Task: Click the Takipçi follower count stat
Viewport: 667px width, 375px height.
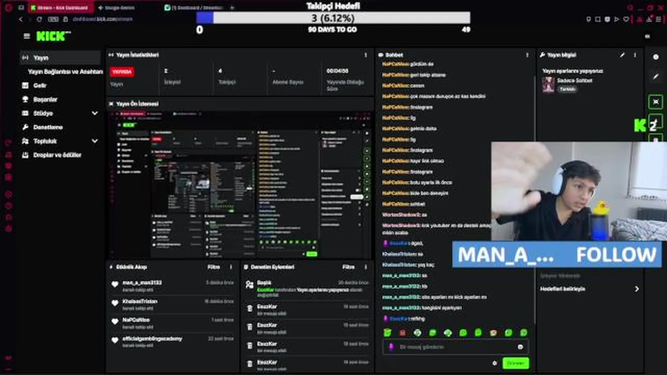Action: 227,76
